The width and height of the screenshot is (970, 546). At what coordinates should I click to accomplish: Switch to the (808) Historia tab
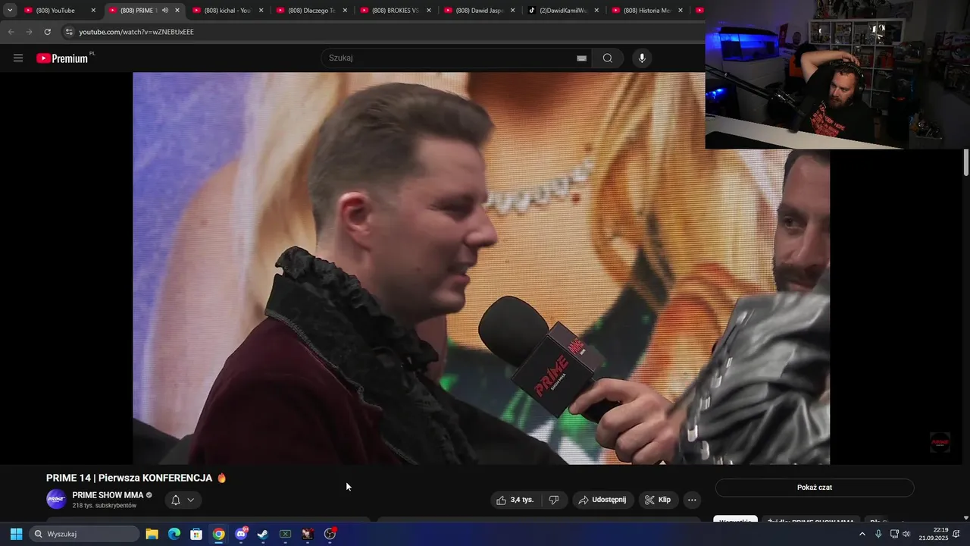point(646,11)
